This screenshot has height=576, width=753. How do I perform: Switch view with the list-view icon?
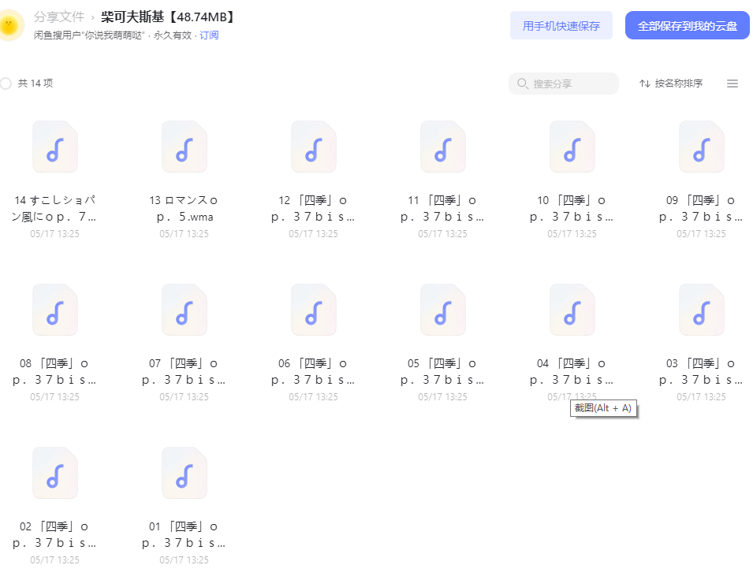(732, 84)
